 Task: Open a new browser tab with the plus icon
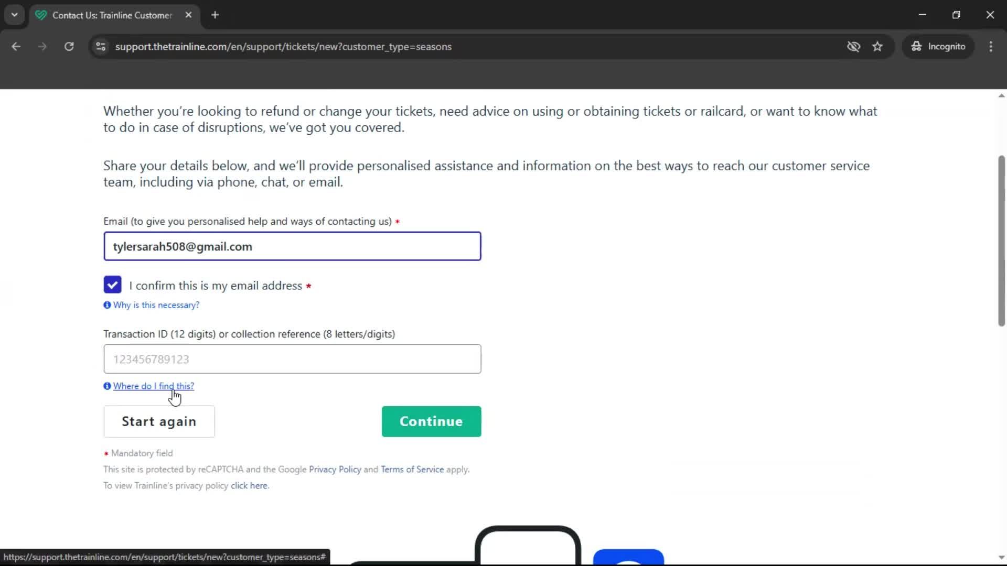[215, 15]
